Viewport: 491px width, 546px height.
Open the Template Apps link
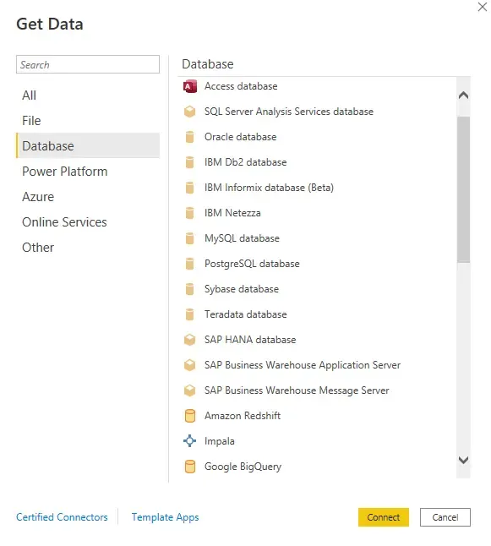point(165,517)
